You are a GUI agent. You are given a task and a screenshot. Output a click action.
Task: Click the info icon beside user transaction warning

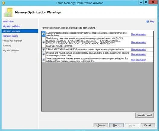44,34
